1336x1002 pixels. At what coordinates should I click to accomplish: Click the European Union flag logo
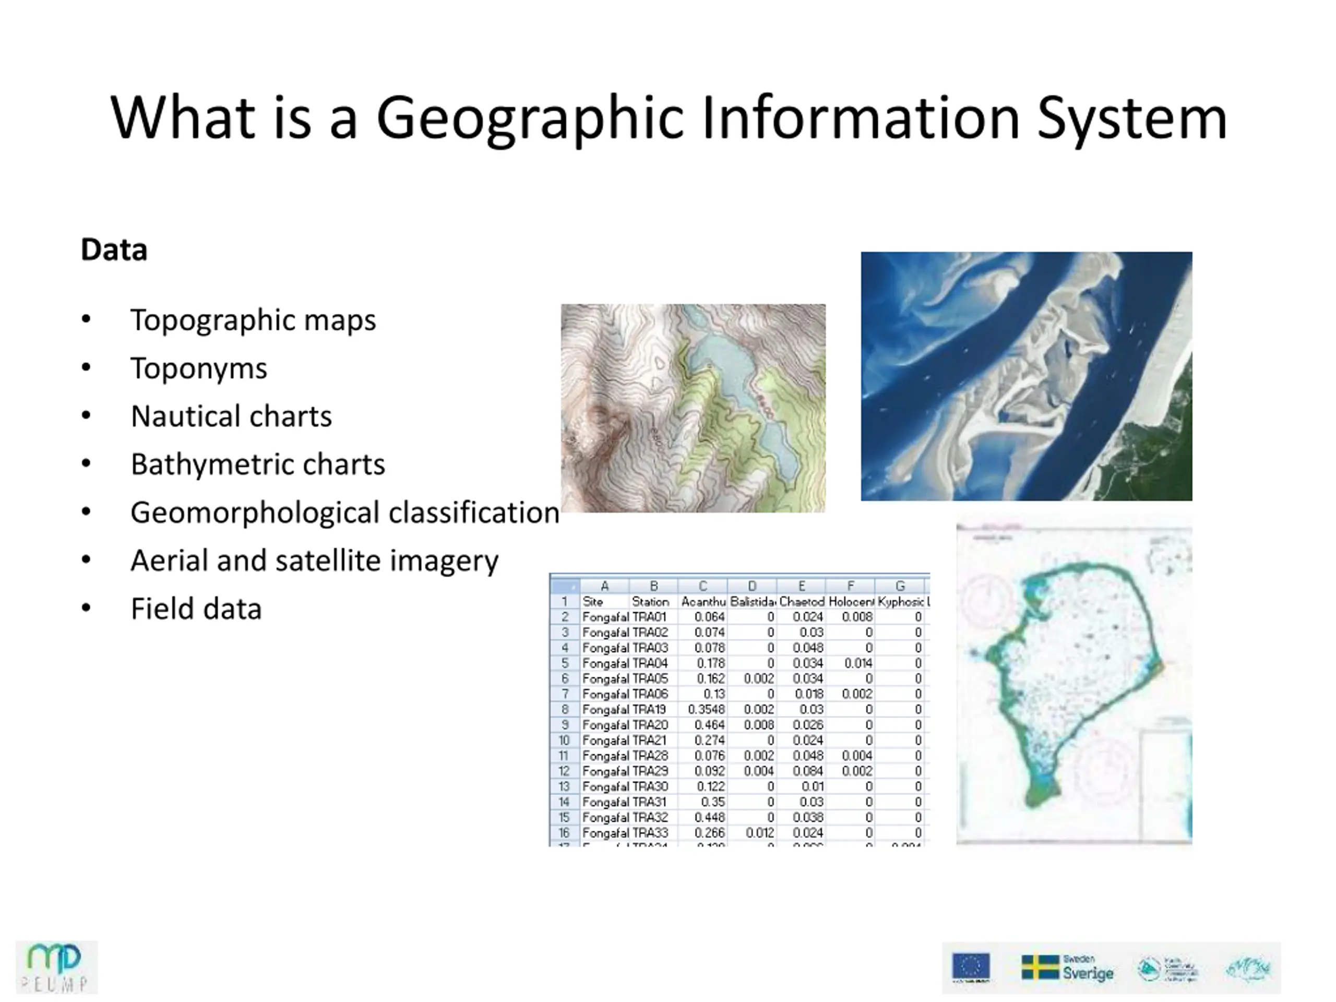pyautogui.click(x=971, y=967)
